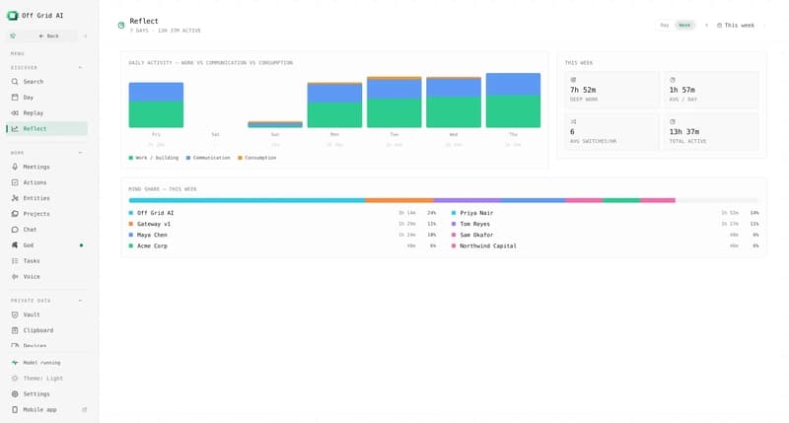Image resolution: width=789 pixels, height=423 pixels.
Task: Open Chat bubble icon
Action: (15, 230)
